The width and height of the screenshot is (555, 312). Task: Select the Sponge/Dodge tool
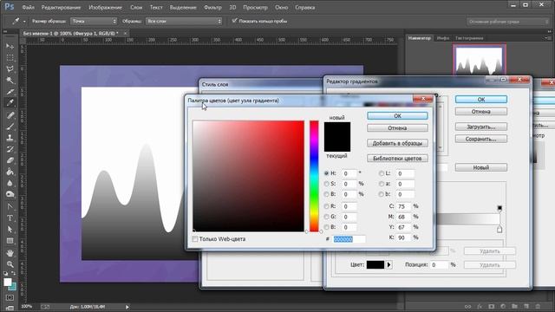[10, 194]
